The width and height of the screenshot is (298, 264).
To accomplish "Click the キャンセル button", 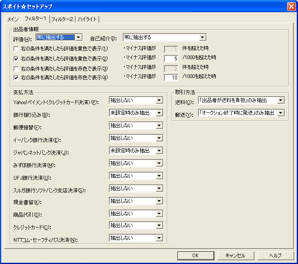I will (235, 256).
